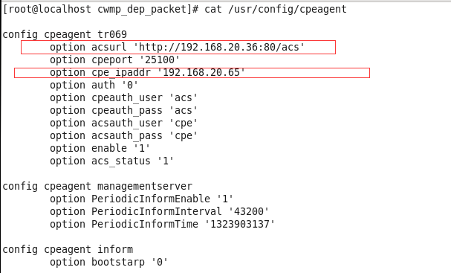
Task: Click the option enable '1' line
Action: click(x=100, y=148)
